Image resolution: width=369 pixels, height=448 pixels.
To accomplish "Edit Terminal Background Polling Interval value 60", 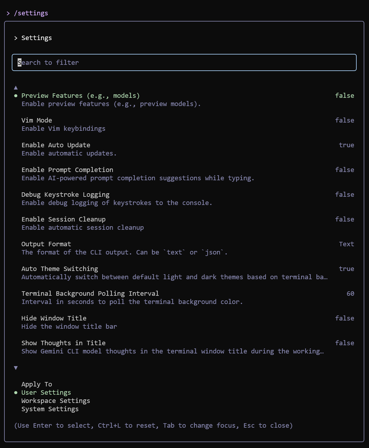I will click(350, 294).
